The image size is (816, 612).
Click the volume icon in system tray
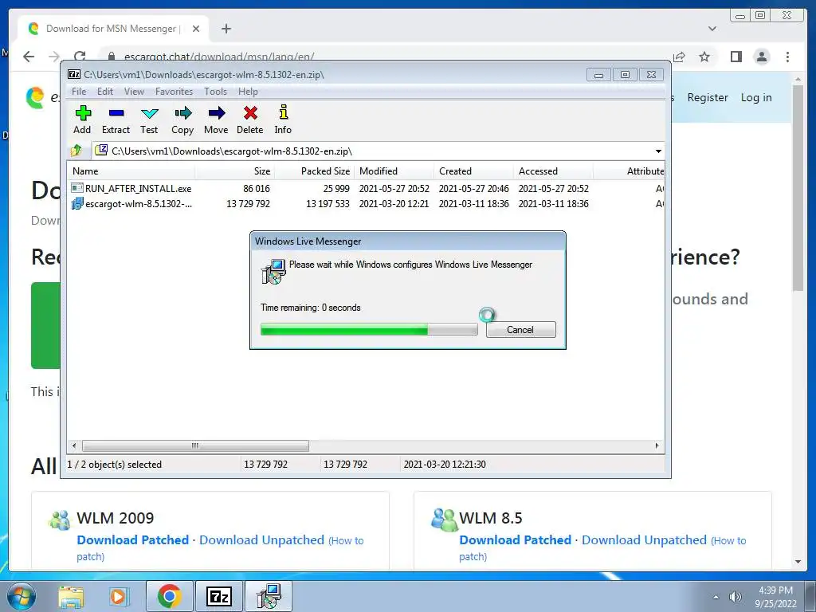pos(736,598)
